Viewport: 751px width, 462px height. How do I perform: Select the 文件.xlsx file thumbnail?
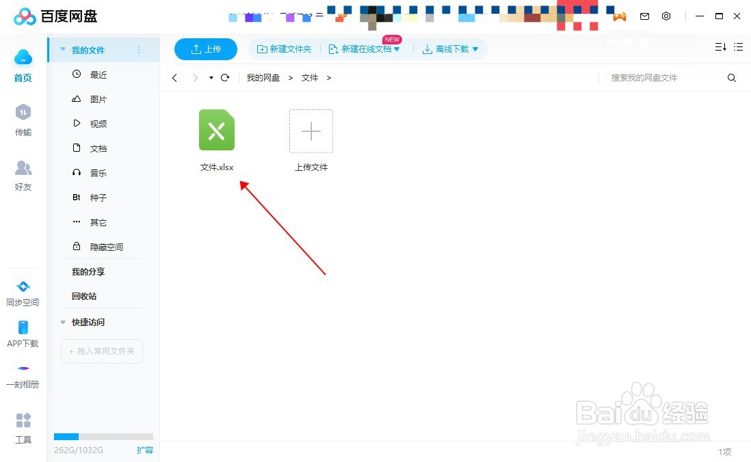point(217,130)
